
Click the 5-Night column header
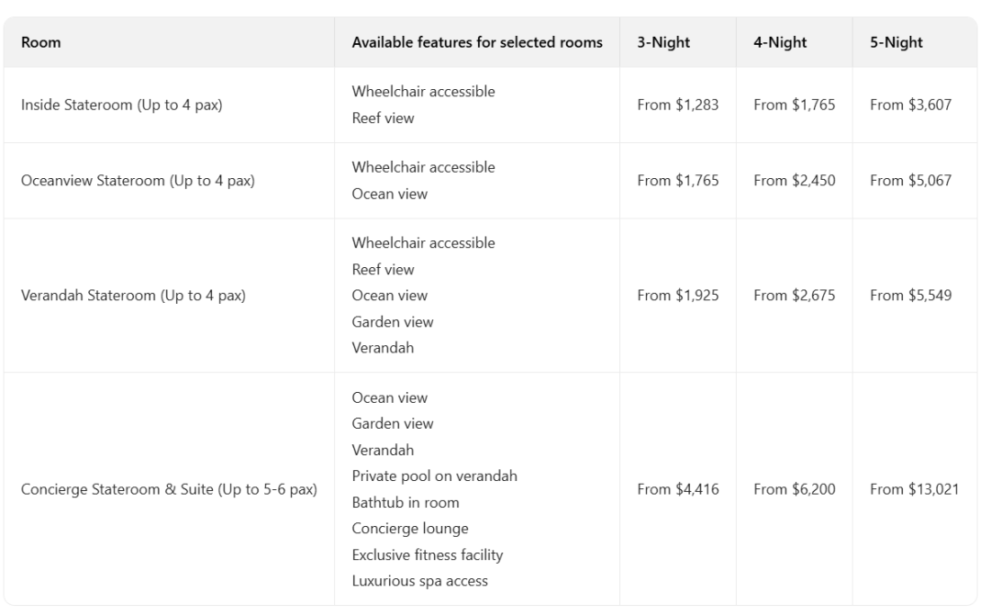point(896,42)
